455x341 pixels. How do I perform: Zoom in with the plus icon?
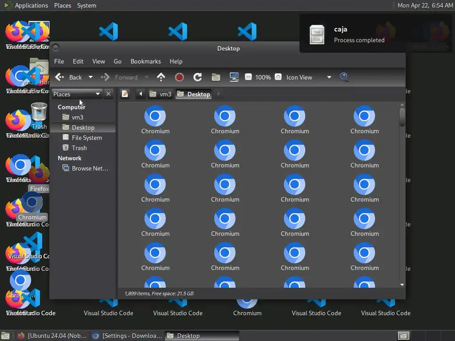[278, 77]
